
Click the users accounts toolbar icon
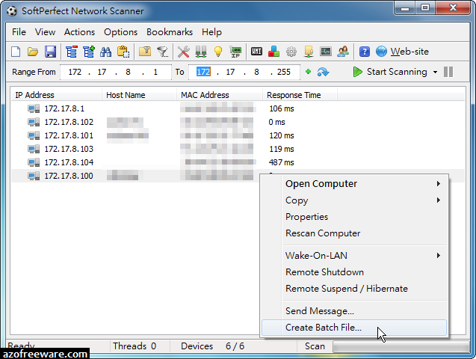pyautogui.click(x=343, y=52)
